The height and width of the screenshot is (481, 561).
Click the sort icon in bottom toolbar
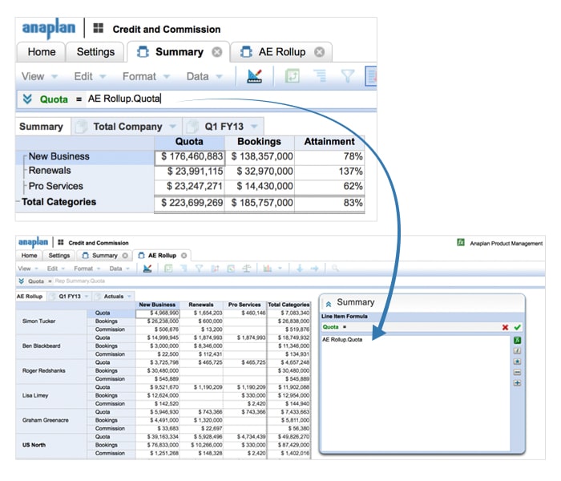point(215,269)
